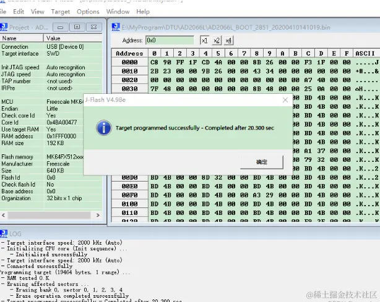Click the Name column header
Screen dimensions: 380x302
(x=22, y=38)
